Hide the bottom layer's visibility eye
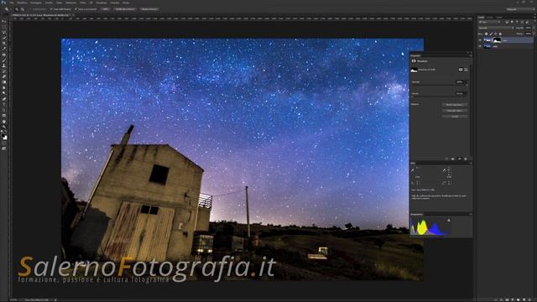 (x=480, y=46)
